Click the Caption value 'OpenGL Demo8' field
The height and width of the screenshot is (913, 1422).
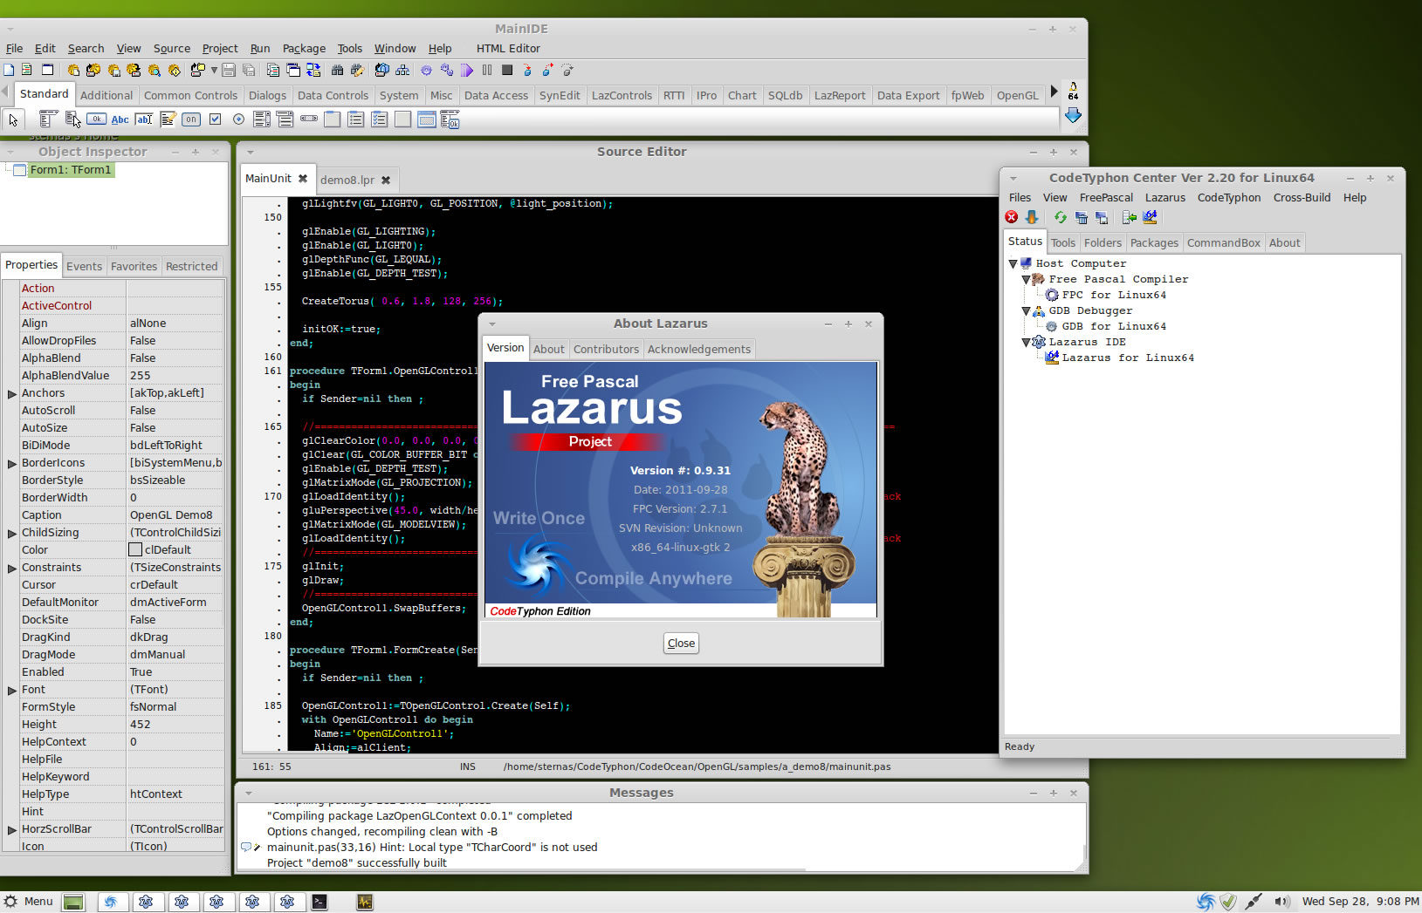tap(175, 515)
